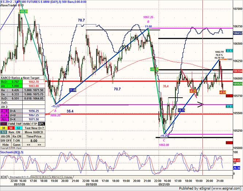Click the magenta C point button
Screen dimensions: 243x191
(2, 115)
